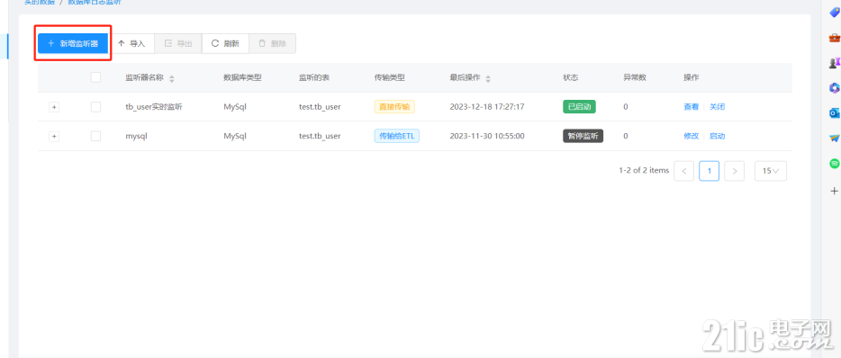Click the 已启动 status badge
Viewport: 841px width, 358px height.
(579, 107)
